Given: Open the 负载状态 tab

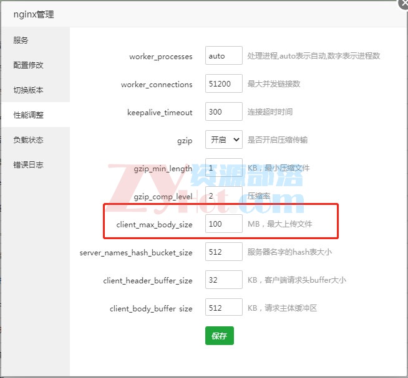Looking at the screenshot, I should pos(36,139).
